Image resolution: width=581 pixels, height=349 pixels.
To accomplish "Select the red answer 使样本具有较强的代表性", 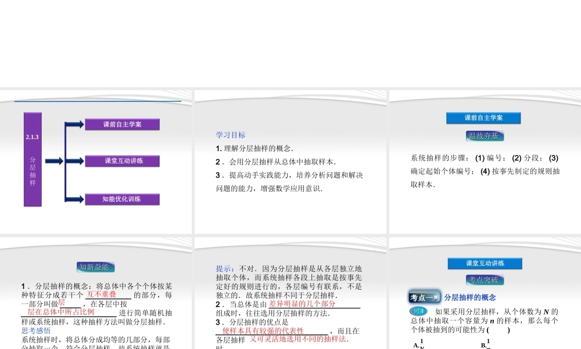I will tap(263, 330).
